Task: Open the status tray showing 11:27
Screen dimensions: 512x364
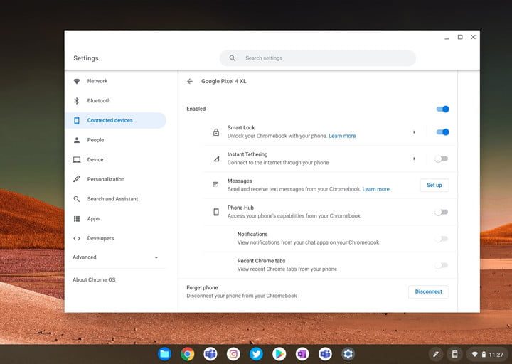Action: (488, 354)
